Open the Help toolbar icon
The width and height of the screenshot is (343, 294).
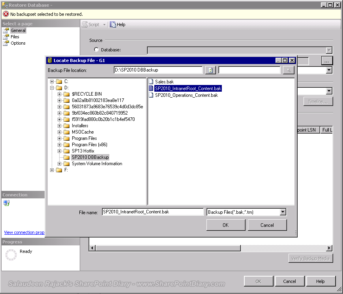[x=113, y=24]
